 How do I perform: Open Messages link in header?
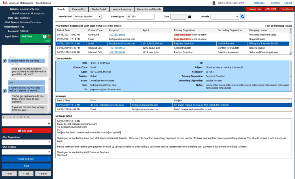tap(259, 3)
